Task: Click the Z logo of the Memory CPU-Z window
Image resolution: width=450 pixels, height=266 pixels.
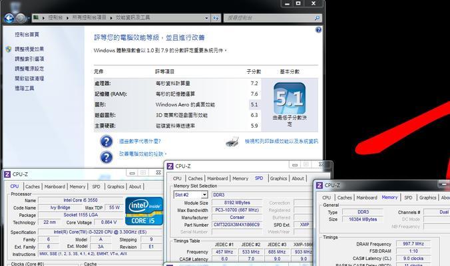Action: (x=319, y=186)
